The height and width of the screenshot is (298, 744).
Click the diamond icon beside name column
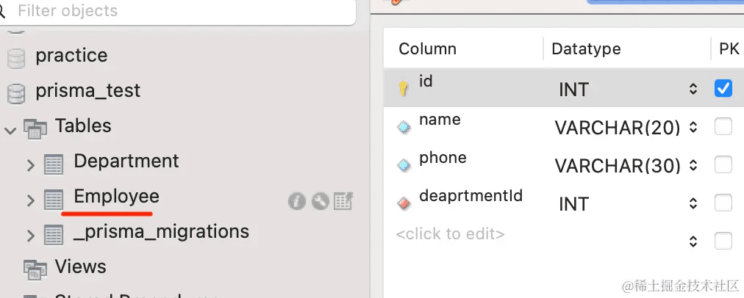point(404,127)
